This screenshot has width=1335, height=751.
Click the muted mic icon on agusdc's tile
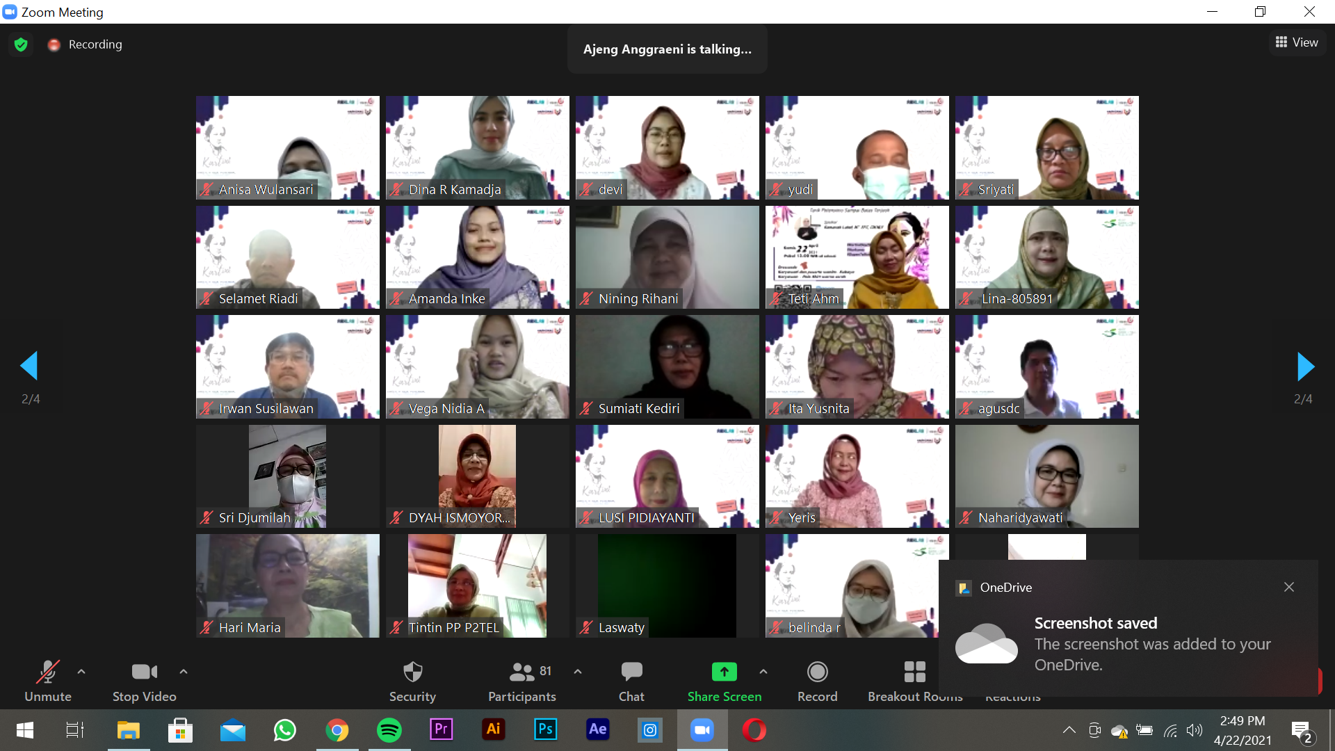[966, 409]
